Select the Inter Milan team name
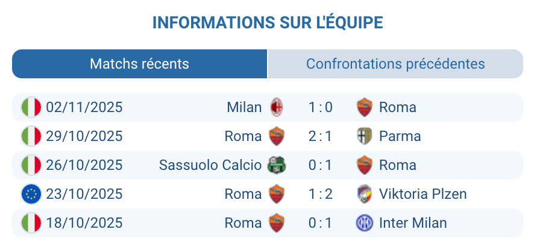Image resolution: width=534 pixels, height=247 pixels. click(x=413, y=223)
